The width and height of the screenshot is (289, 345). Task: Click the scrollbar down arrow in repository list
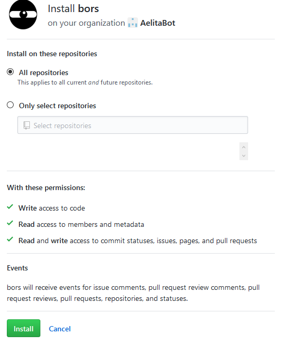pos(243,156)
